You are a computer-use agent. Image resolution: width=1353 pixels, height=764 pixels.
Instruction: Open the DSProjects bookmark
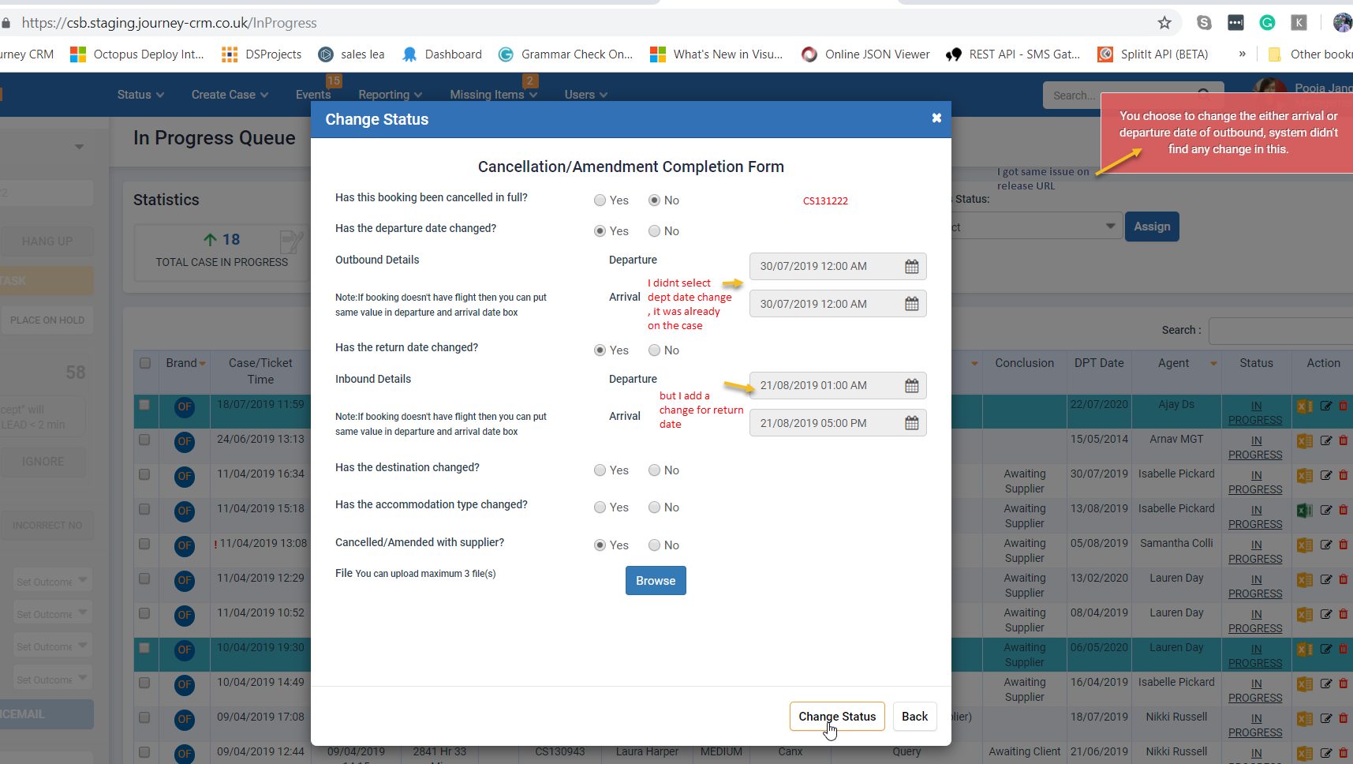tap(261, 54)
